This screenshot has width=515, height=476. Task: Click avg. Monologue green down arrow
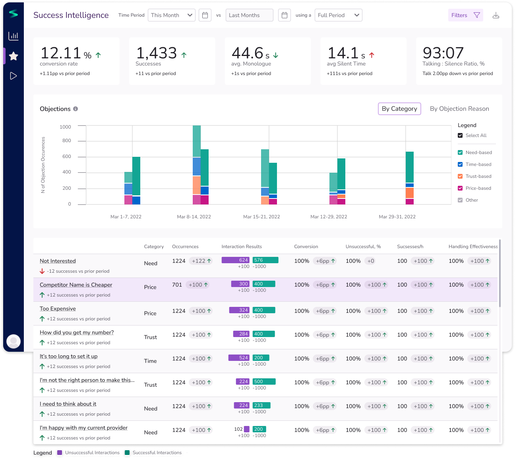coord(276,55)
